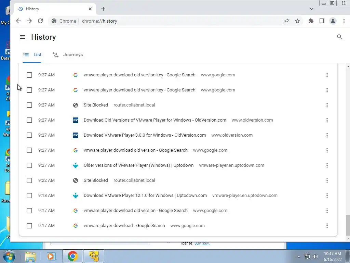The width and height of the screenshot is (350, 263).
Task: Open actions menu for first 'old version key' entry
Action: tap(327, 75)
